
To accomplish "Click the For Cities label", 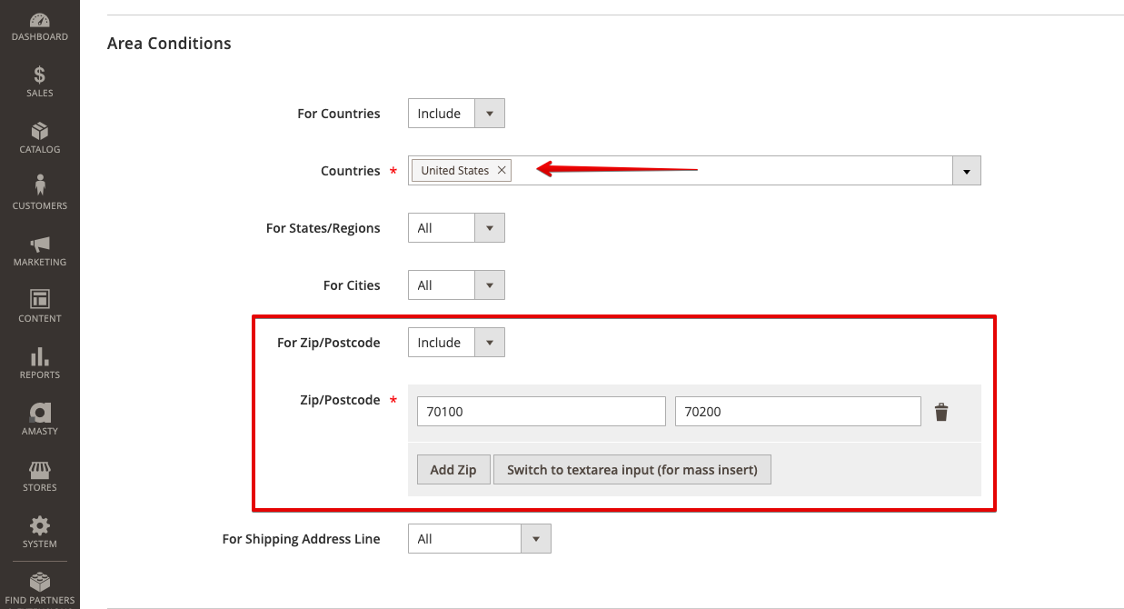I will (x=352, y=285).
